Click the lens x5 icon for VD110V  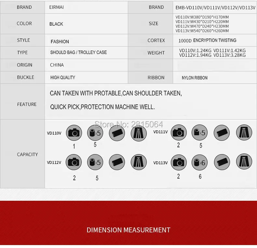pos(95,133)
